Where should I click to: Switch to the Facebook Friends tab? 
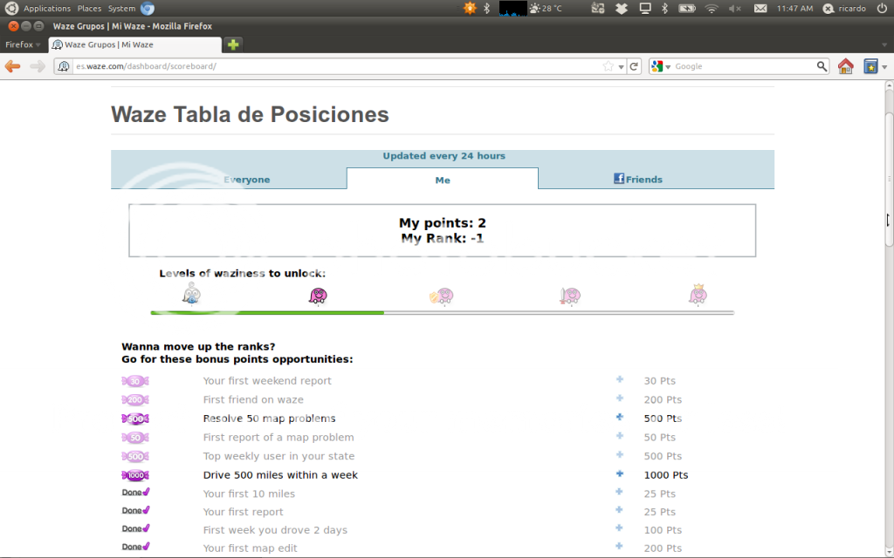(638, 180)
